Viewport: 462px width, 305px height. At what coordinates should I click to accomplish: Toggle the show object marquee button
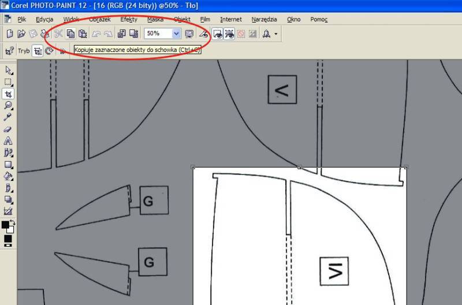[x=229, y=34]
